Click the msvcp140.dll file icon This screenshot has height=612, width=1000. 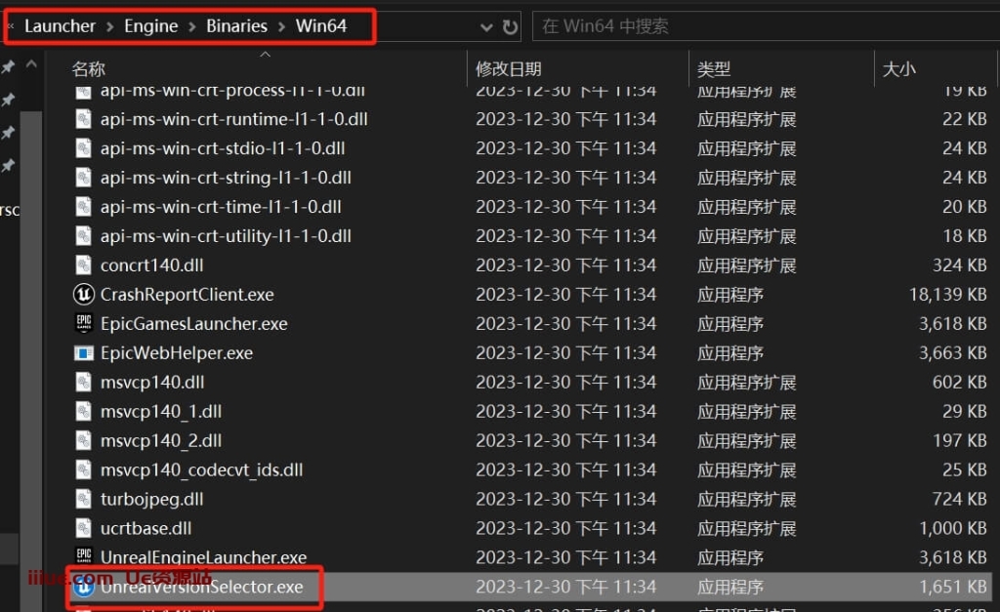(x=84, y=383)
